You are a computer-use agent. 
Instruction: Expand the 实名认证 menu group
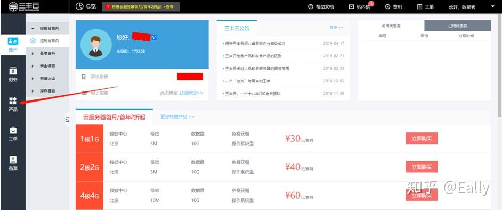click(33, 78)
